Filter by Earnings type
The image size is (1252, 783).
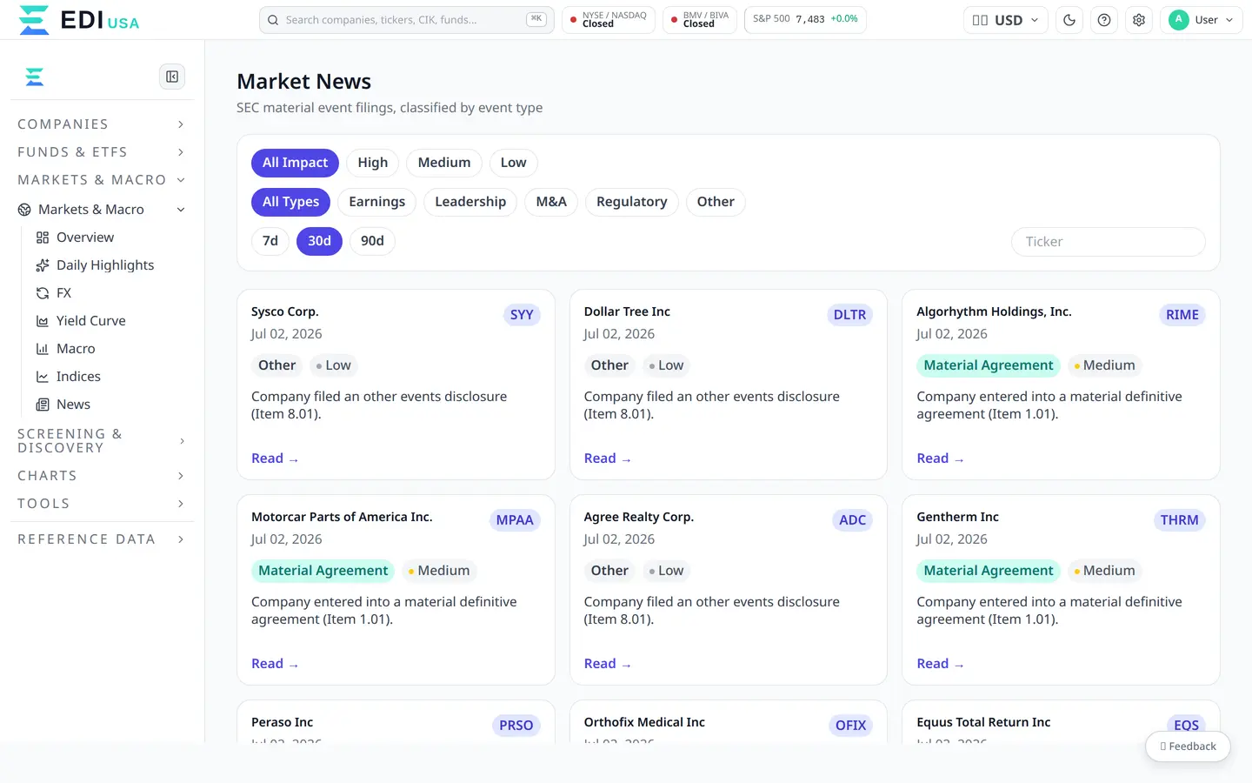[376, 202]
